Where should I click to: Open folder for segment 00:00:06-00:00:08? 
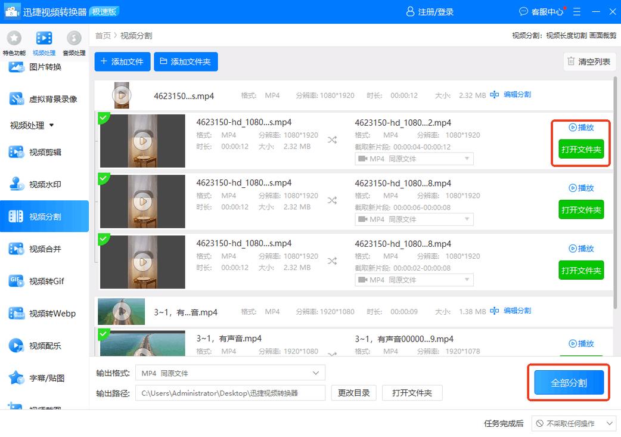(581, 210)
